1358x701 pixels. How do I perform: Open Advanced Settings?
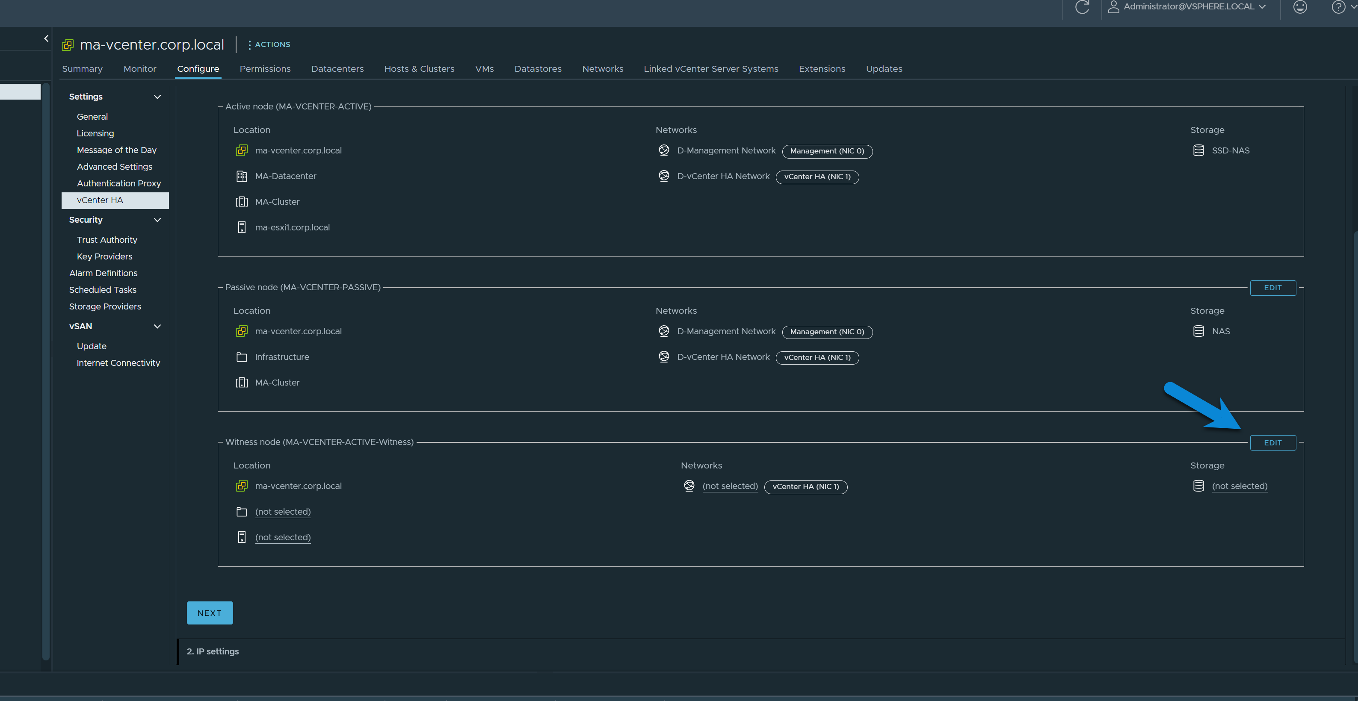click(114, 167)
